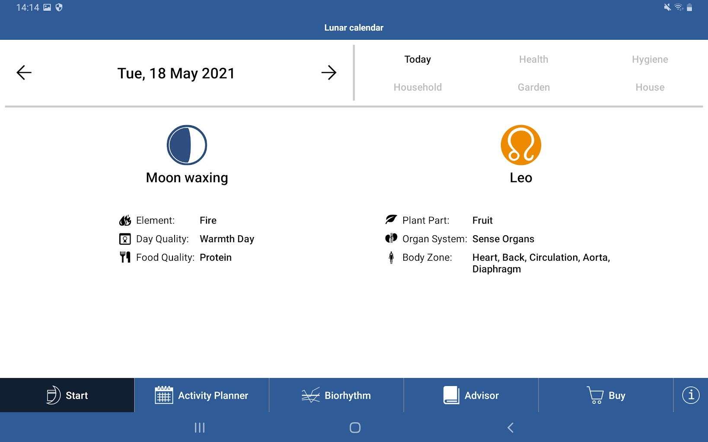This screenshot has width=708, height=442.
Task: Advance to next day with right arrow
Action: pos(328,73)
